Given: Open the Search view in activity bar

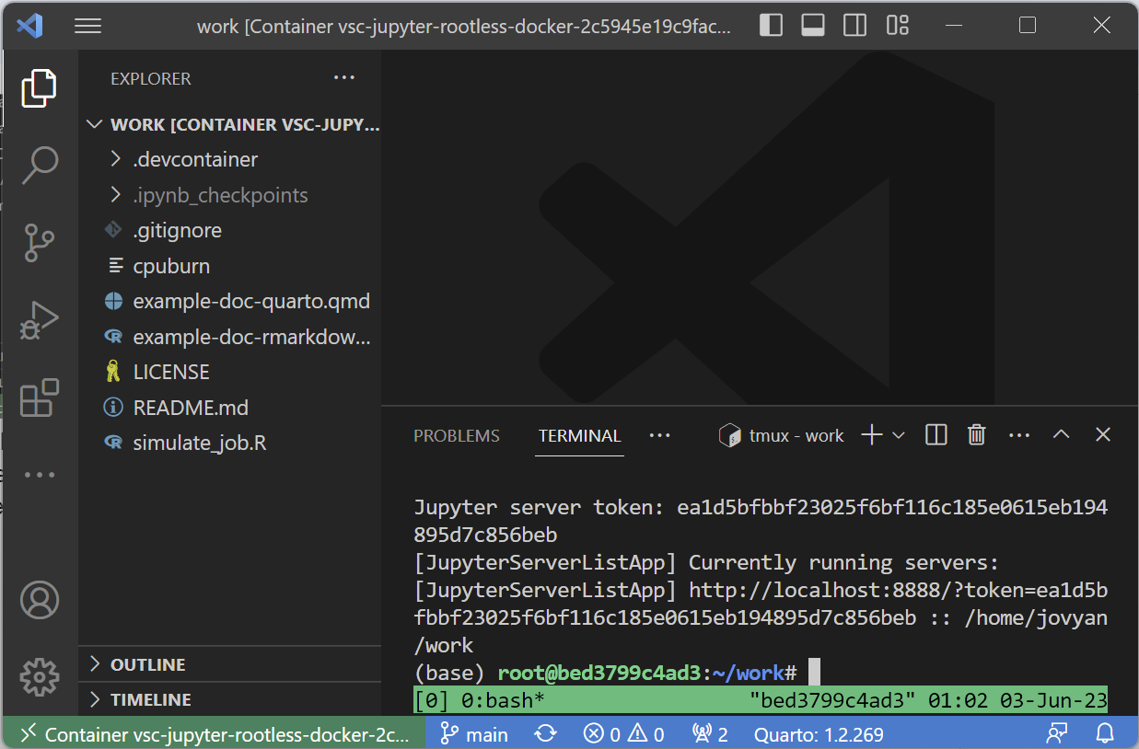Looking at the screenshot, I should coord(40,166).
